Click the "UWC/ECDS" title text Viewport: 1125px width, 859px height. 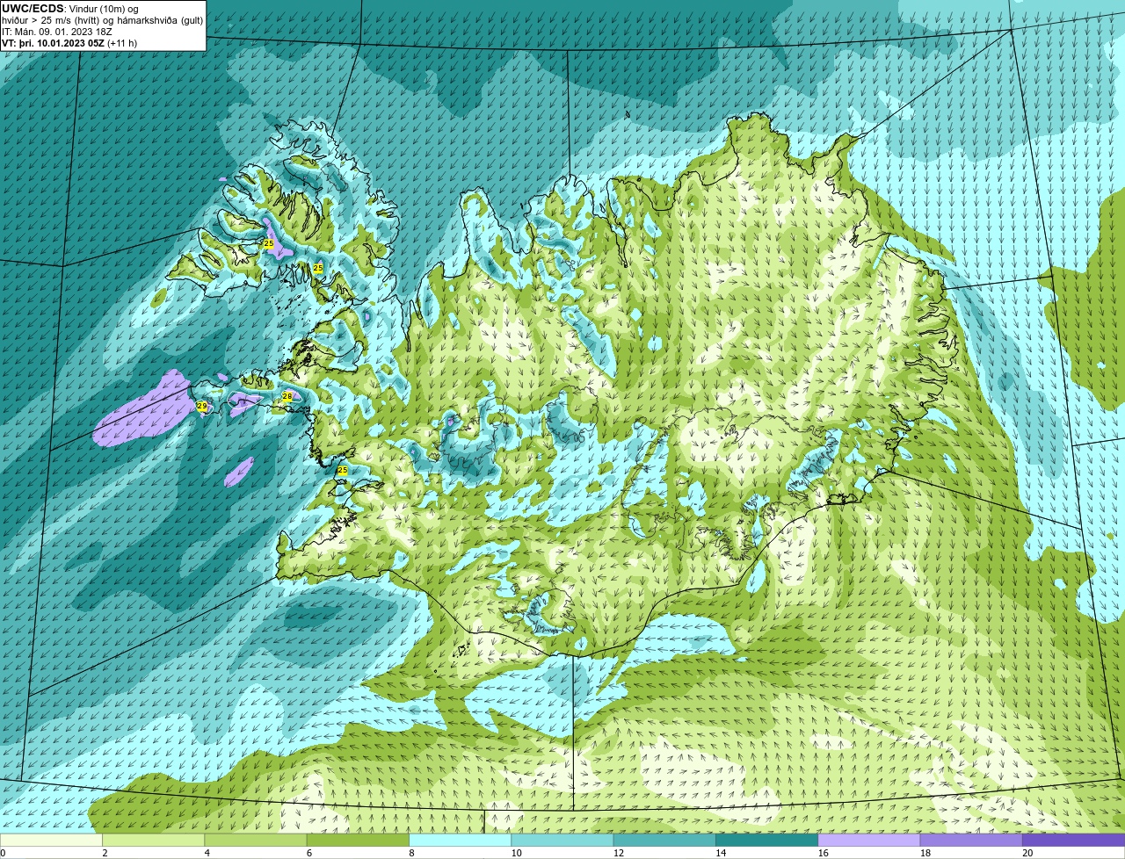[33, 9]
